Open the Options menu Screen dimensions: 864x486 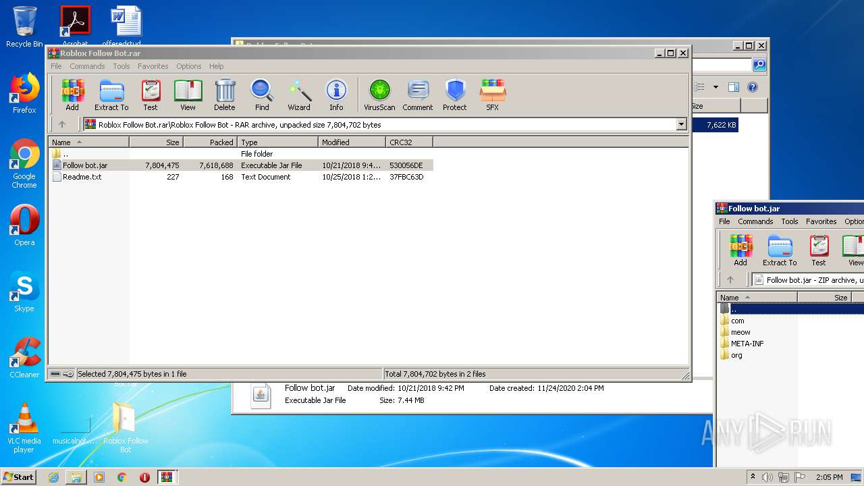pyautogui.click(x=189, y=66)
